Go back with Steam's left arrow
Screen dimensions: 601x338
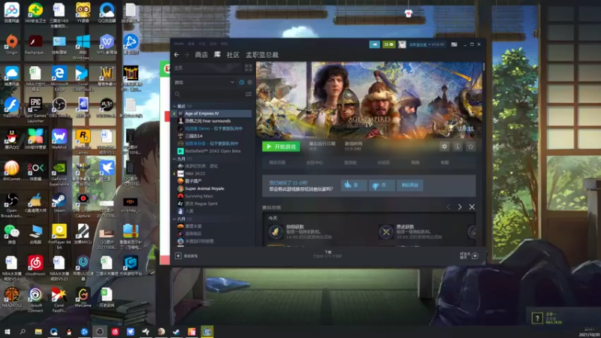[177, 55]
